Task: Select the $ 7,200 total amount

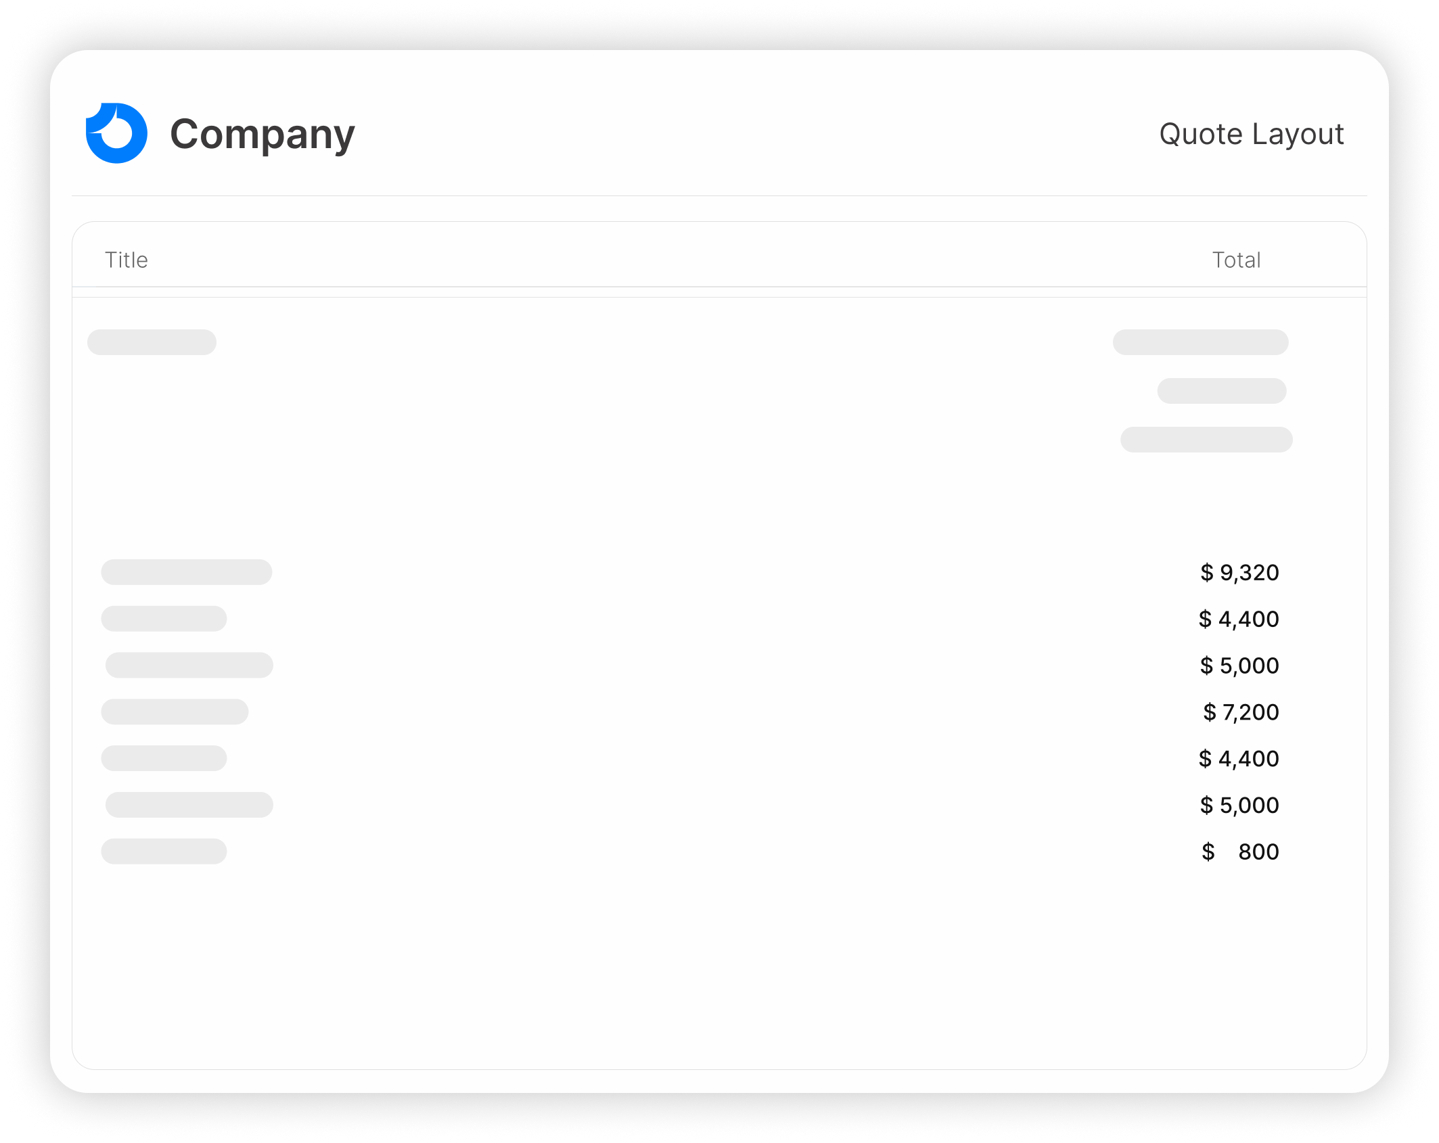Action: [x=1241, y=712]
